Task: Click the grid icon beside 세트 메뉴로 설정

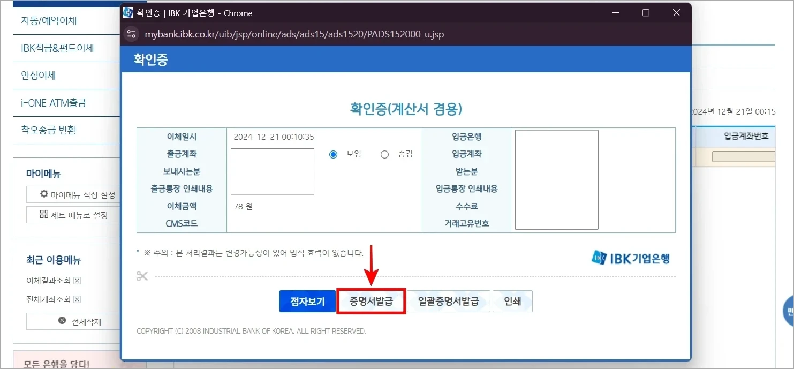Action: point(44,214)
